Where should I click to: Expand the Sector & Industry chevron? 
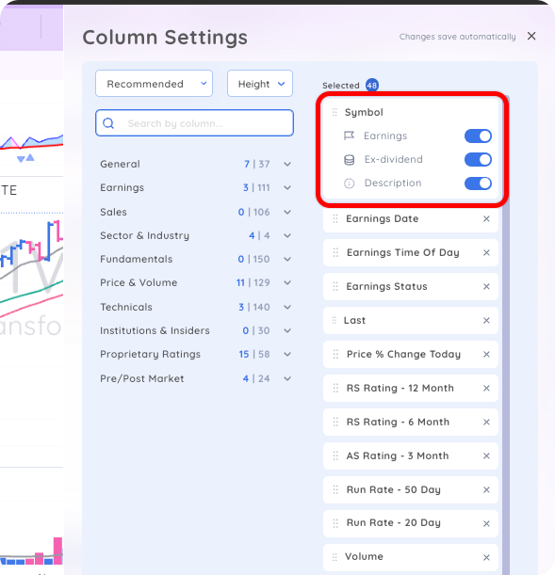pos(287,235)
